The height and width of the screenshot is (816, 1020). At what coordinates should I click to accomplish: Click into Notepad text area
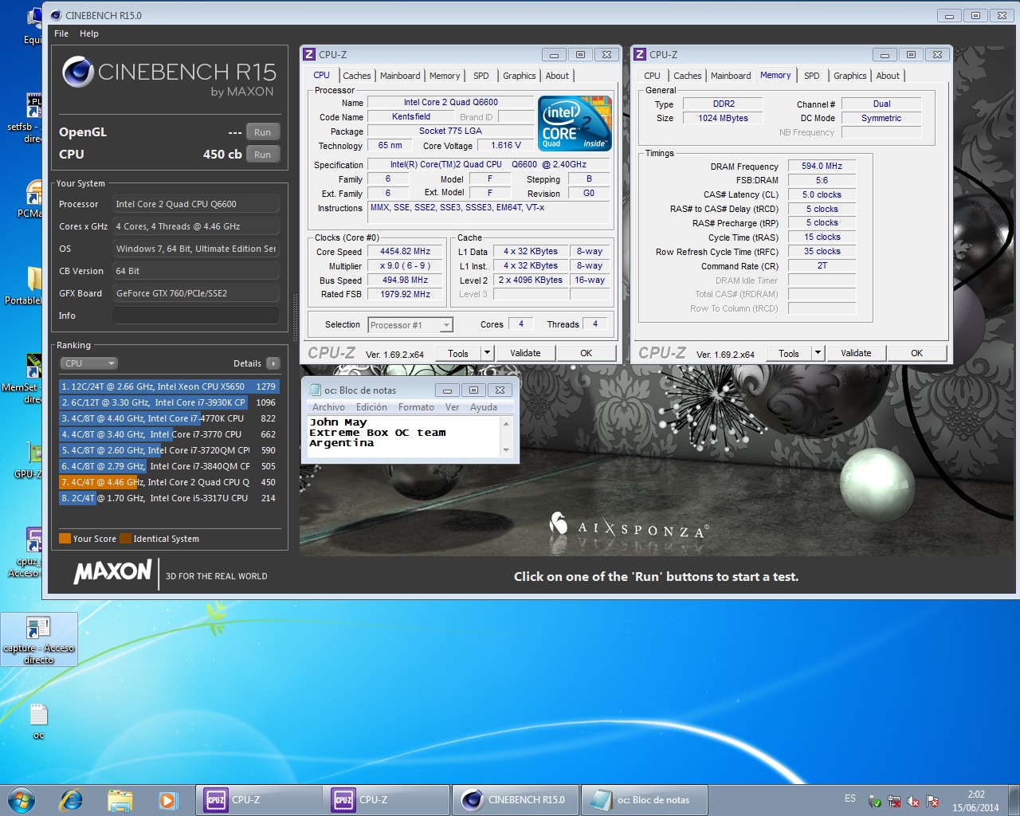[403, 437]
